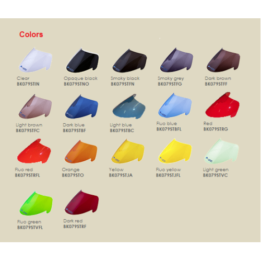Choose the Light blue windscreen image

(x=129, y=106)
